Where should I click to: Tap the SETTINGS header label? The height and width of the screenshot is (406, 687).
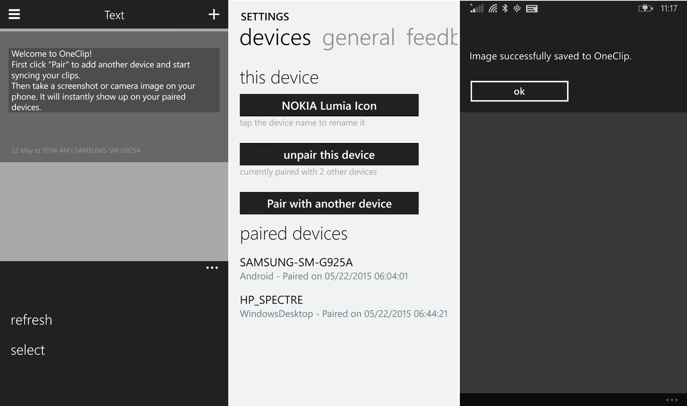[x=264, y=17]
